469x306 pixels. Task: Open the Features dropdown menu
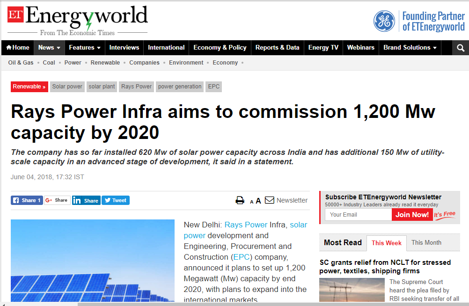tap(85, 48)
